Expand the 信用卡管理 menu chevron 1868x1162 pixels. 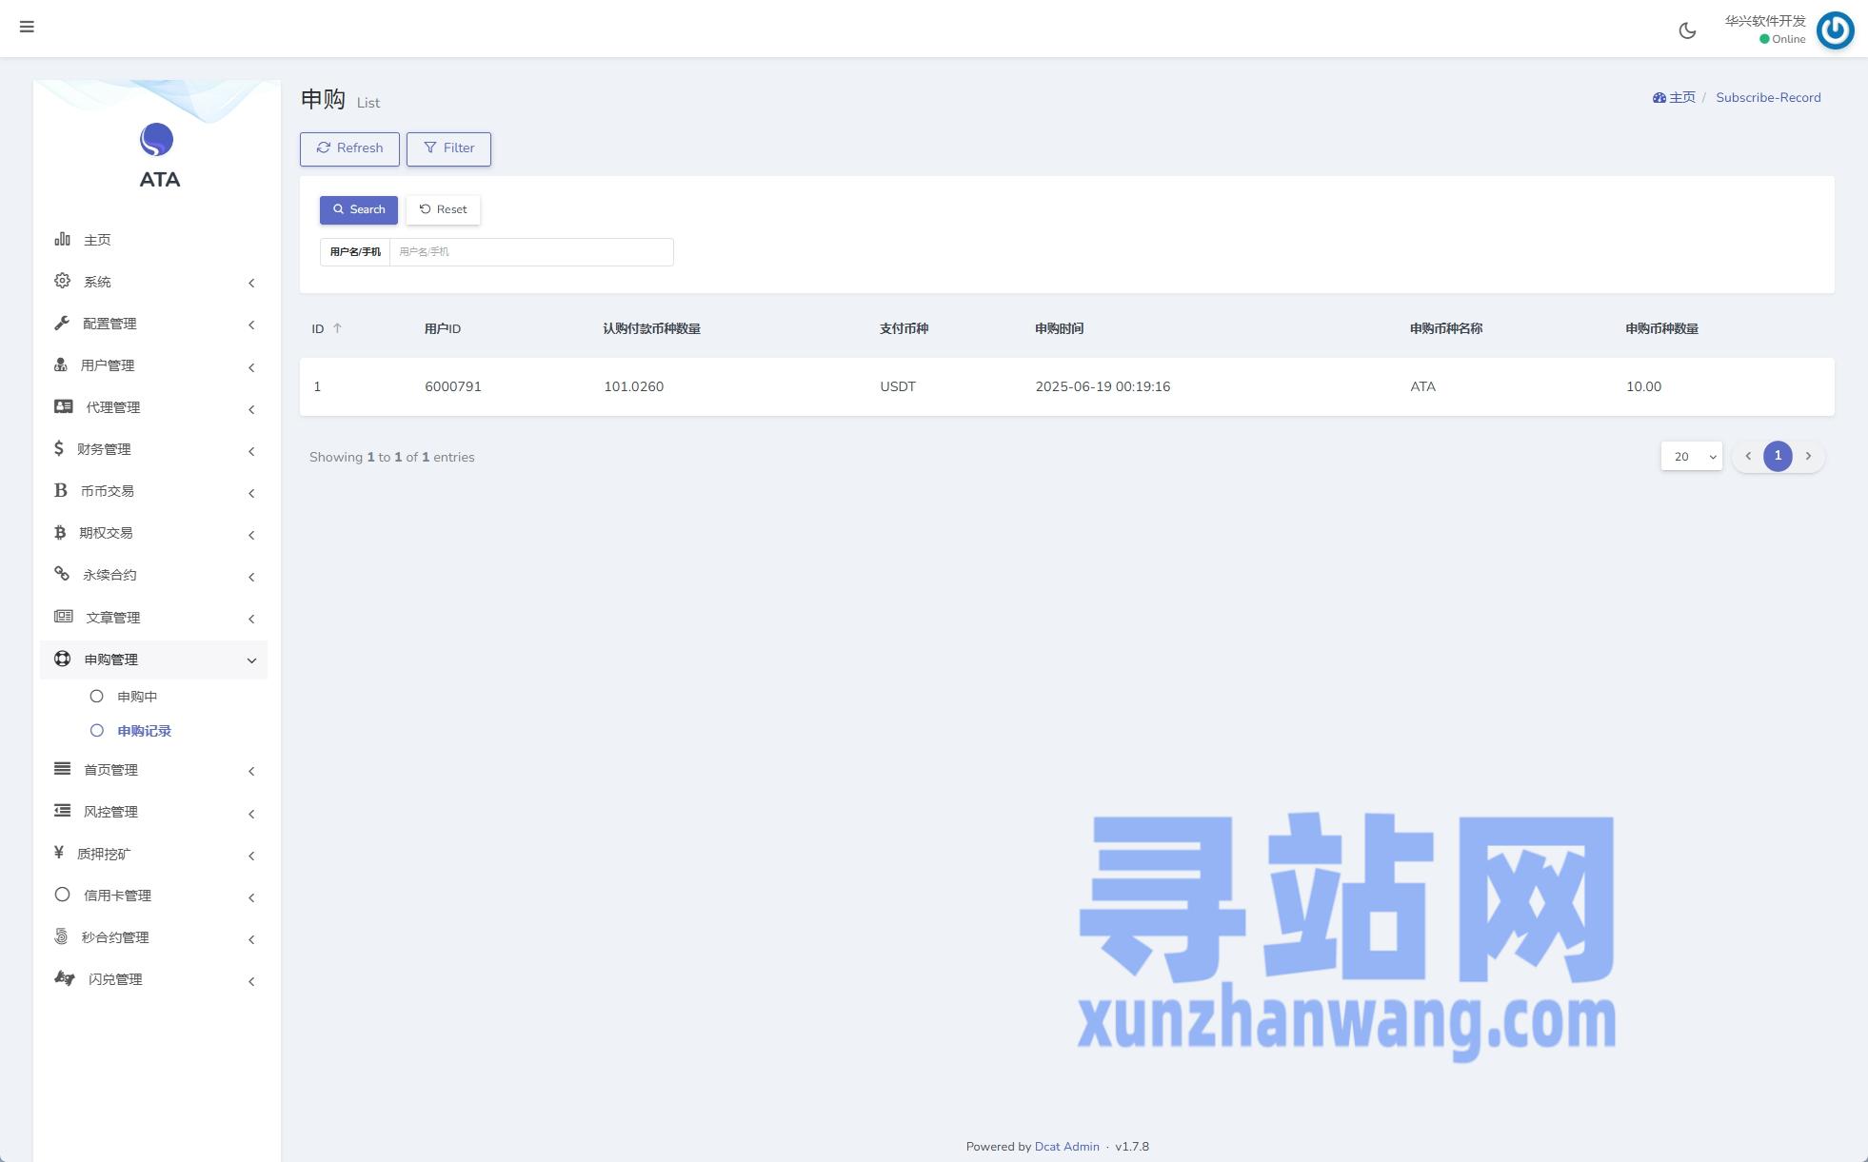[x=251, y=897]
